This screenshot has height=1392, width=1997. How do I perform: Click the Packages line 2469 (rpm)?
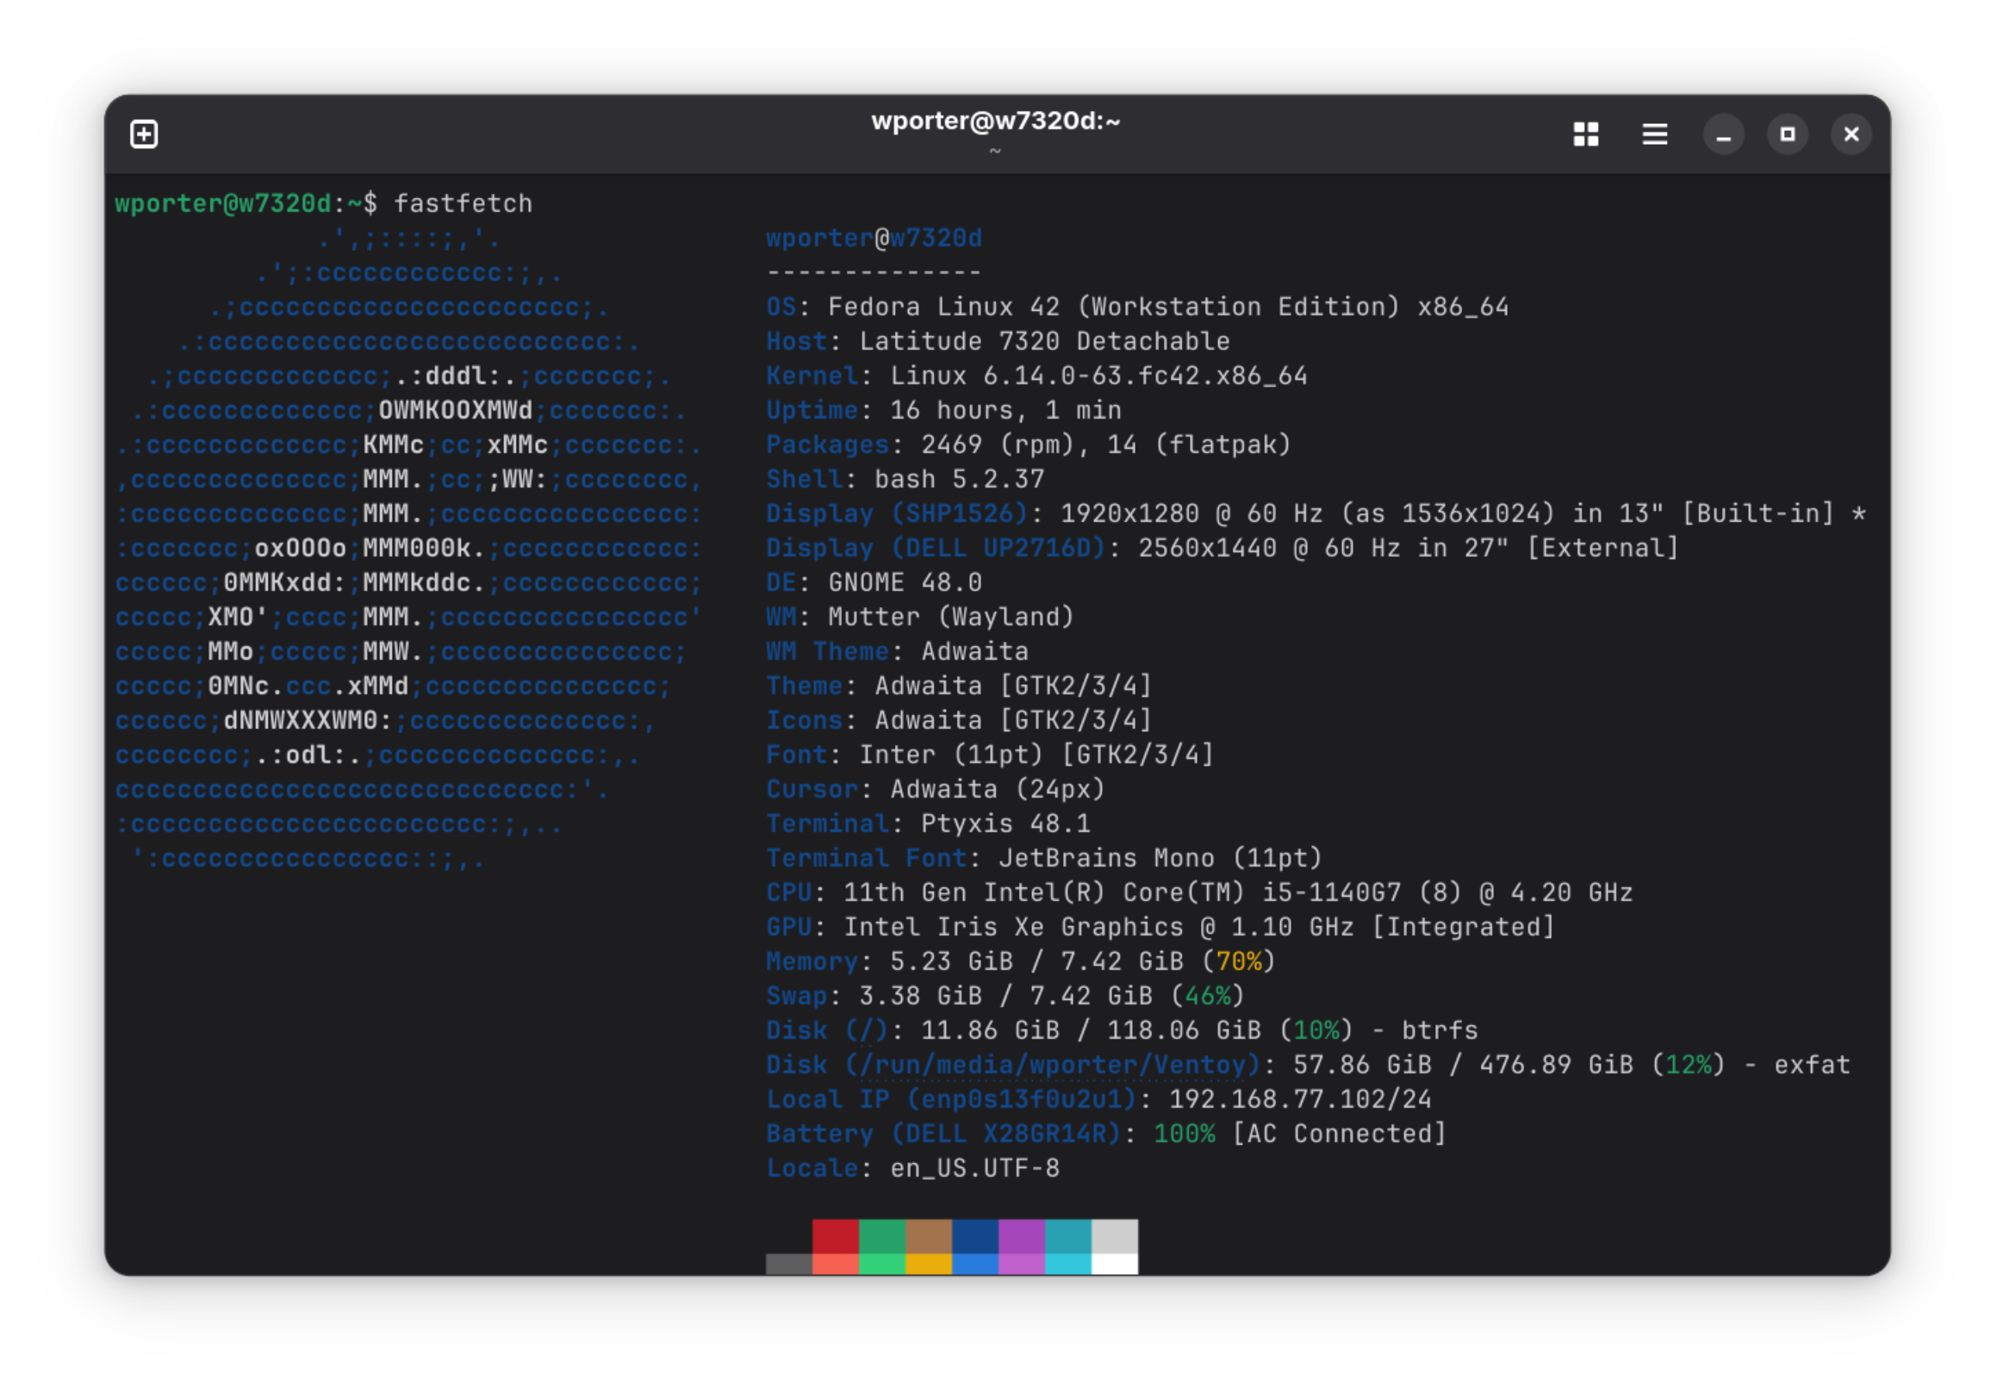(x=1029, y=445)
